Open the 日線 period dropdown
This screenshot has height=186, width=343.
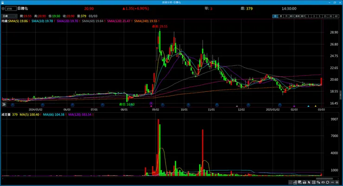pyautogui.click(x=9, y=16)
